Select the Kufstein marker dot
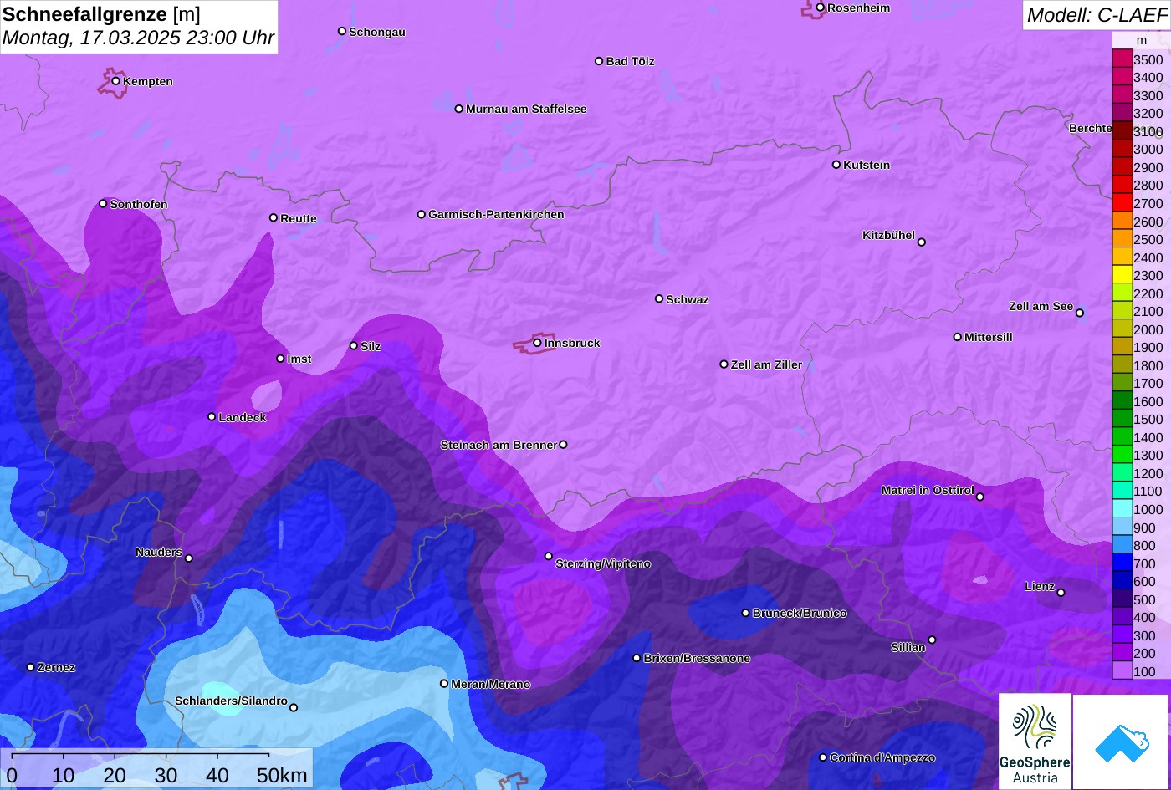The width and height of the screenshot is (1171, 790). (836, 165)
